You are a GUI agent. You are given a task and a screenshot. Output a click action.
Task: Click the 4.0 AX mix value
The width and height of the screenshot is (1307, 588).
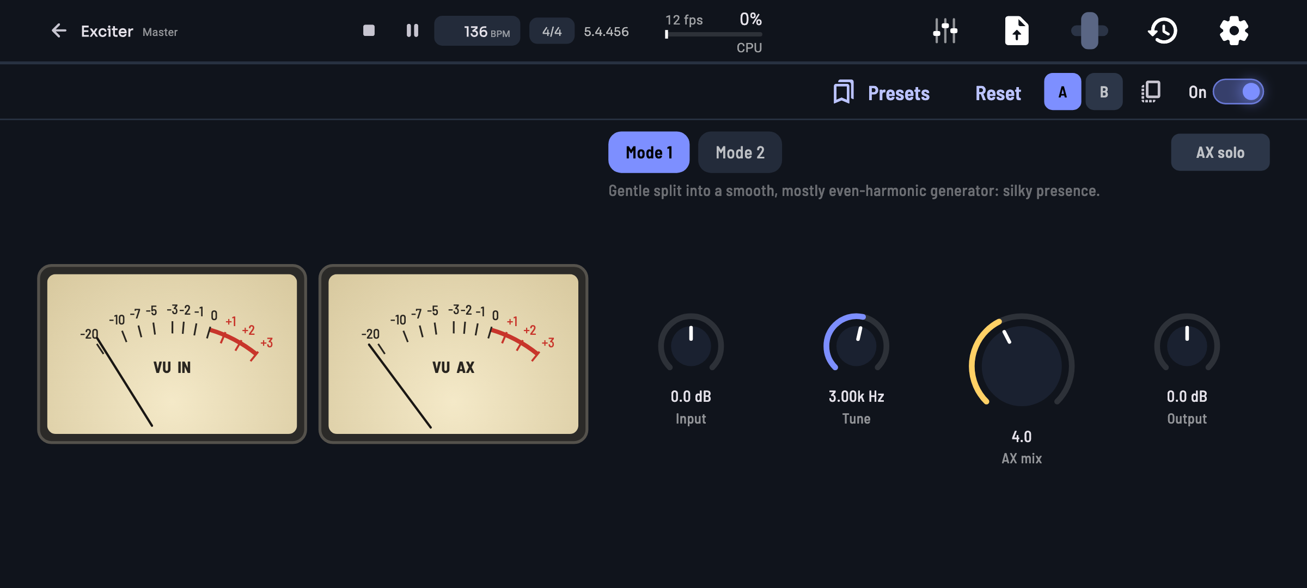click(x=1021, y=437)
